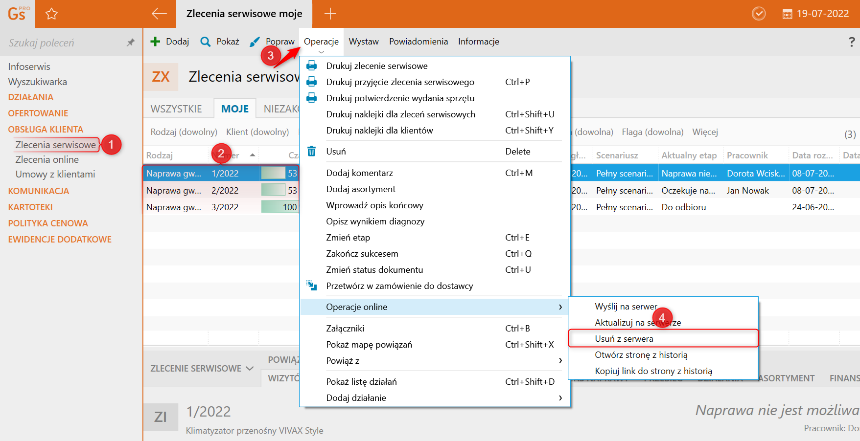Screen dimensions: 860x441
Task: Click the ZI document icon
Action: 161,417
